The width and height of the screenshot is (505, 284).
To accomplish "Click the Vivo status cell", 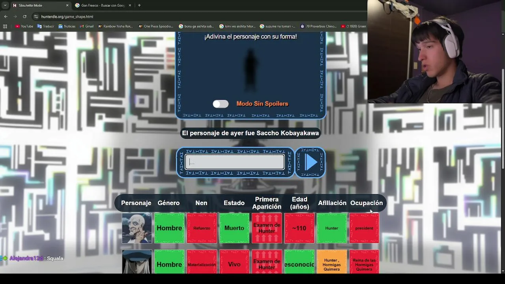I will [234, 262].
